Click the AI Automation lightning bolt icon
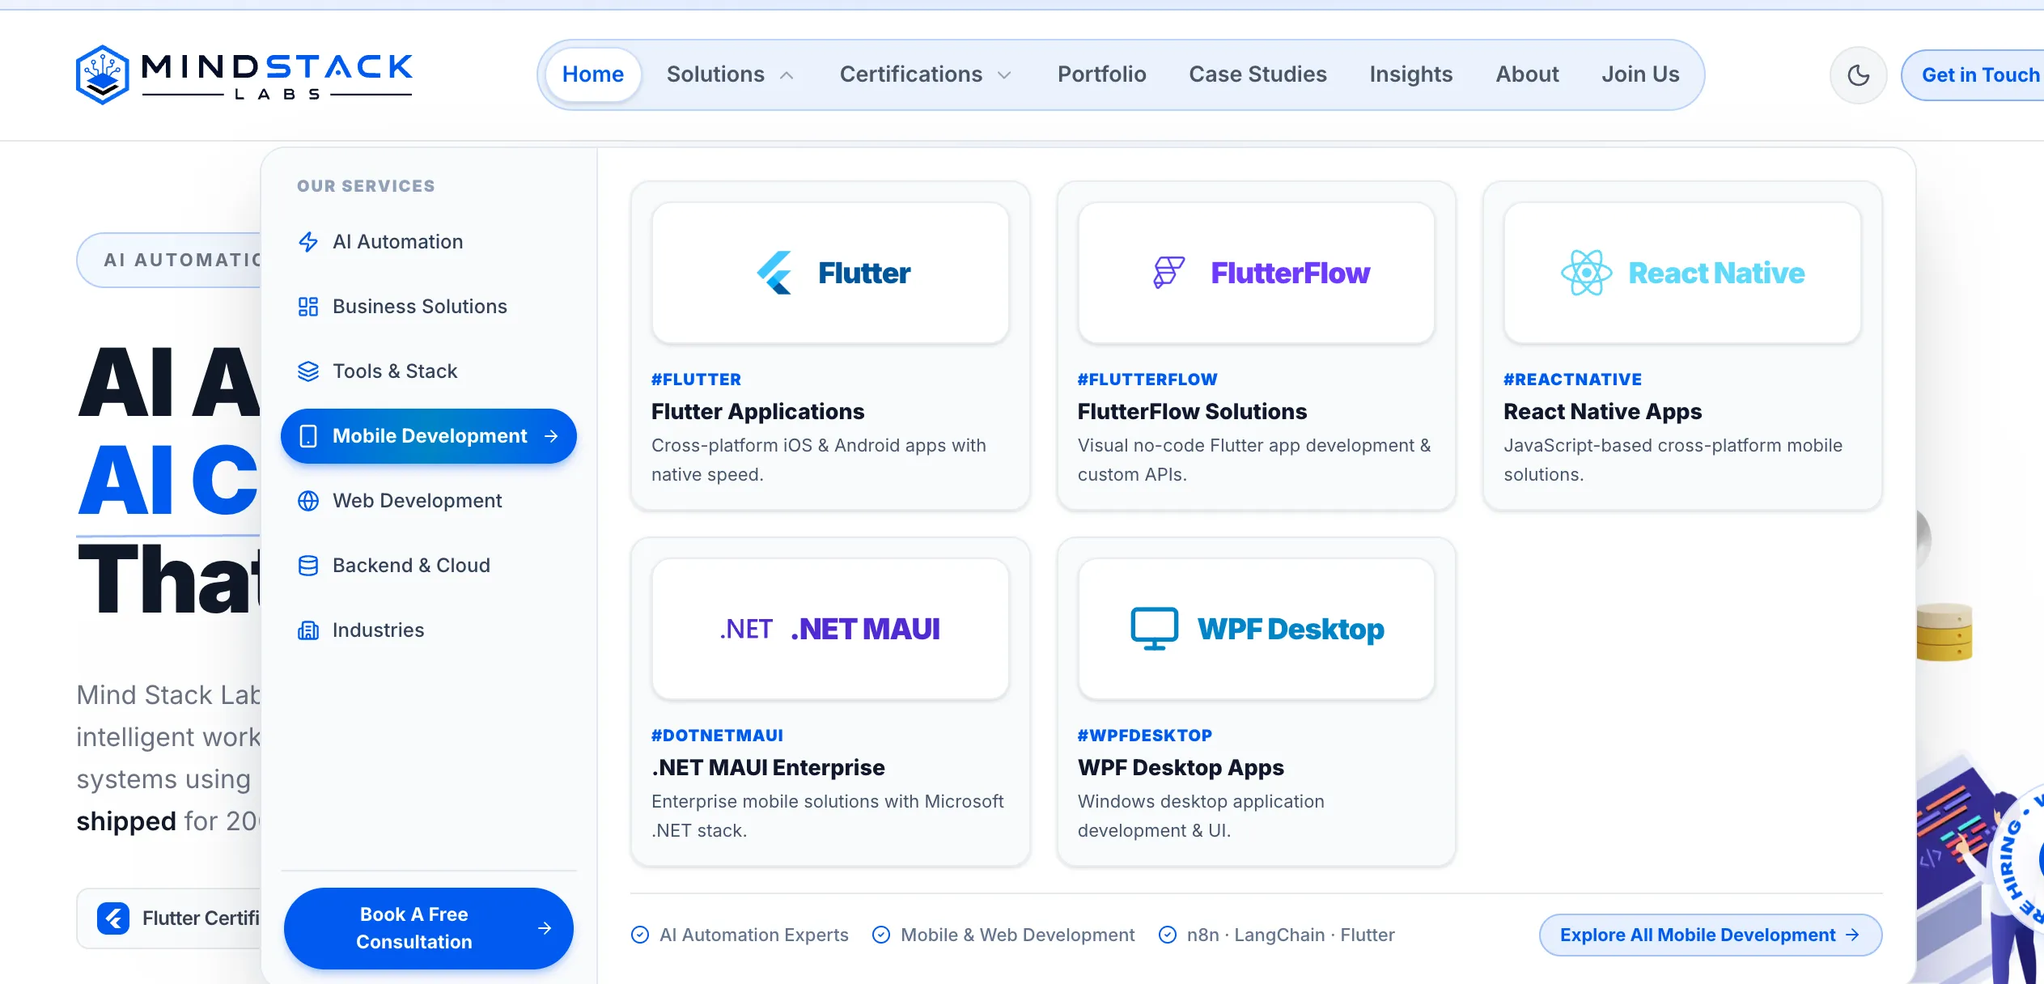Image resolution: width=2044 pixels, height=984 pixels. tap(308, 242)
